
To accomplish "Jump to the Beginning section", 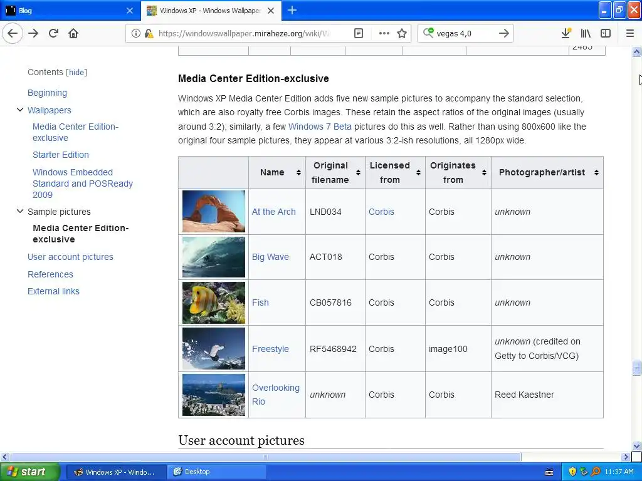I will 47,93.
